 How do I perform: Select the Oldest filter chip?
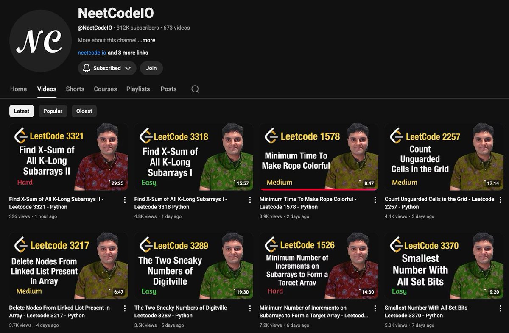tap(84, 111)
